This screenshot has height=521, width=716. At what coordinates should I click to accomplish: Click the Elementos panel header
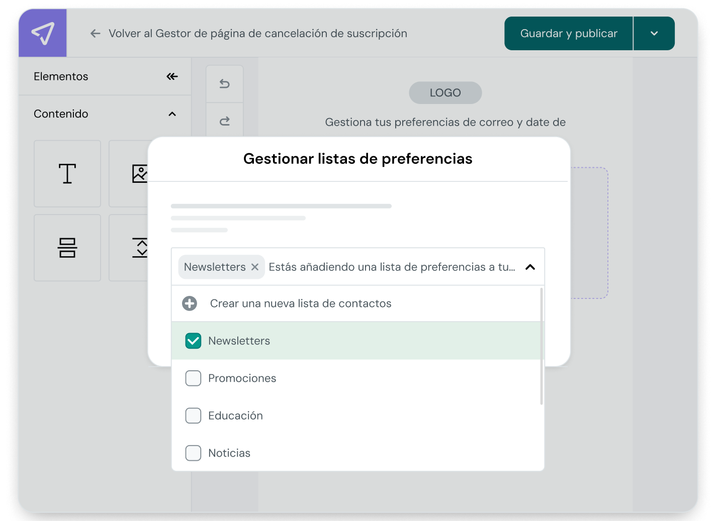coord(60,76)
